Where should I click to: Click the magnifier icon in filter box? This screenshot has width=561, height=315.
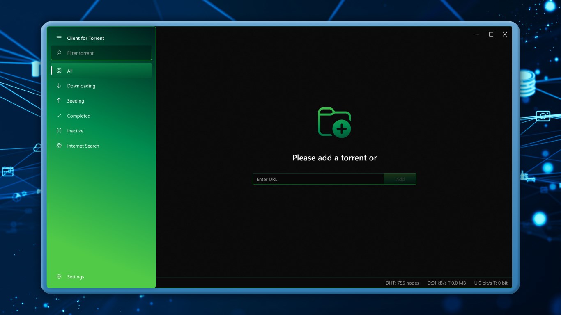tap(59, 53)
